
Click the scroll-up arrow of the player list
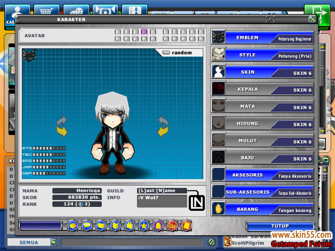pyautogui.click(x=325, y=170)
